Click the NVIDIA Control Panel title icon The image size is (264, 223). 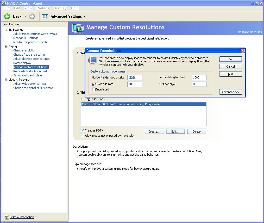tap(4, 3)
